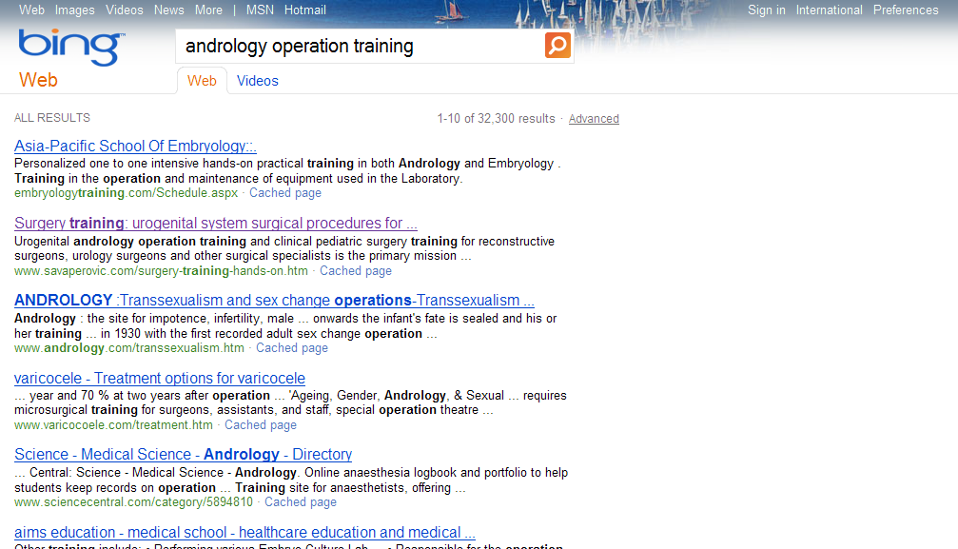The width and height of the screenshot is (958, 549).
Task: Expand the More menu in top bar
Action: click(x=208, y=10)
